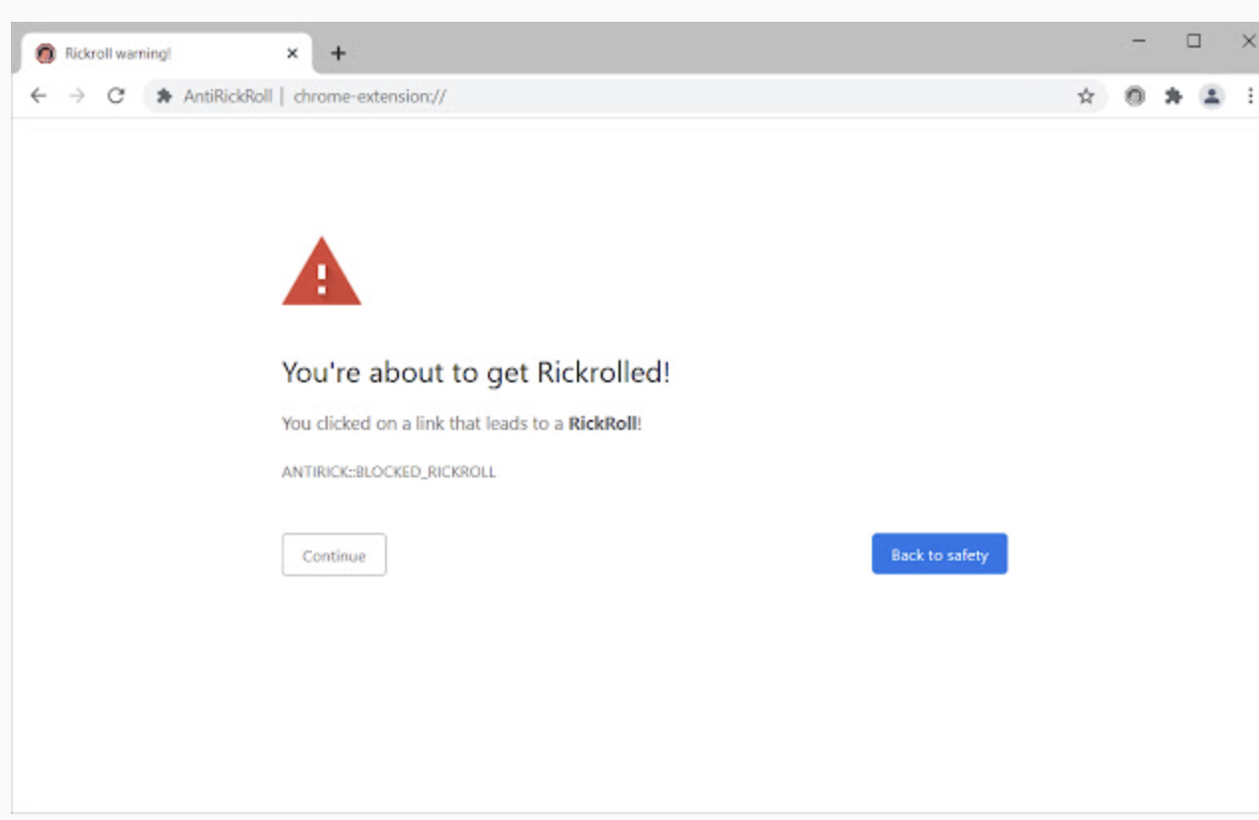Open Chrome's three-dot menu

(1250, 96)
